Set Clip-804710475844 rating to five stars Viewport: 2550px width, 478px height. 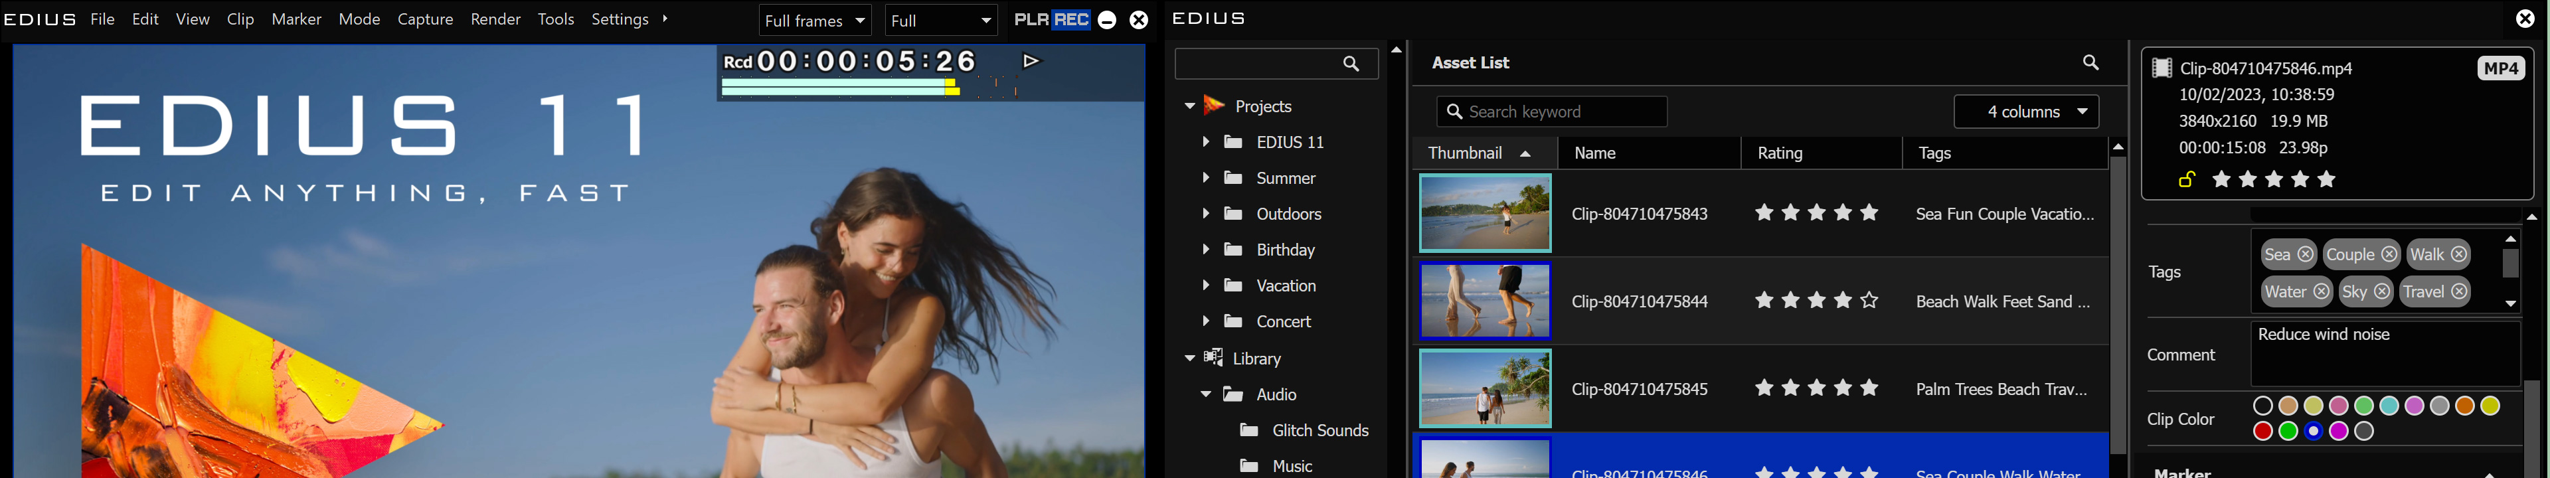pos(1869,300)
